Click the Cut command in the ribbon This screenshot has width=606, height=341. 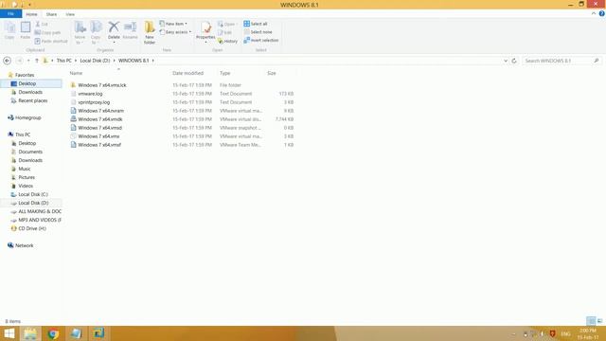coord(42,24)
